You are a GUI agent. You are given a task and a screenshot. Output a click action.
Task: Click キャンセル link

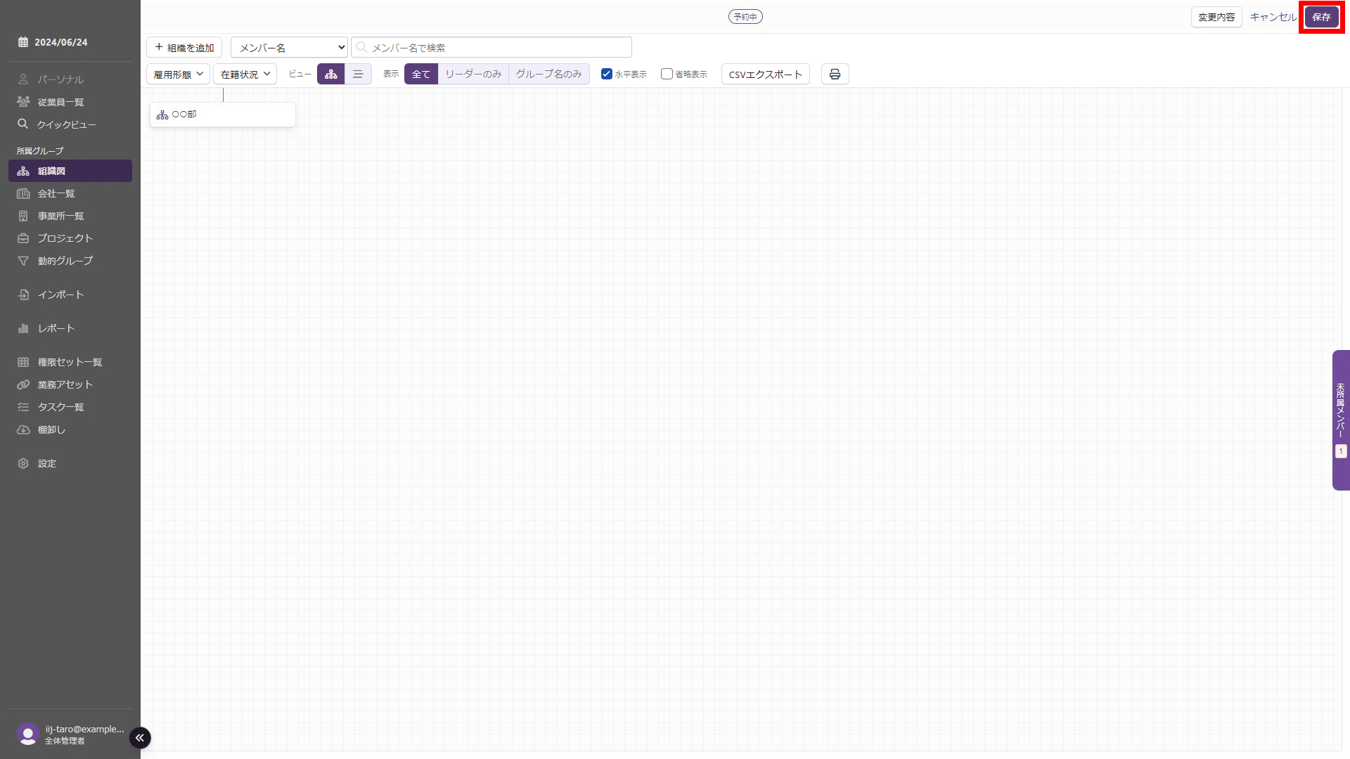[x=1273, y=17]
